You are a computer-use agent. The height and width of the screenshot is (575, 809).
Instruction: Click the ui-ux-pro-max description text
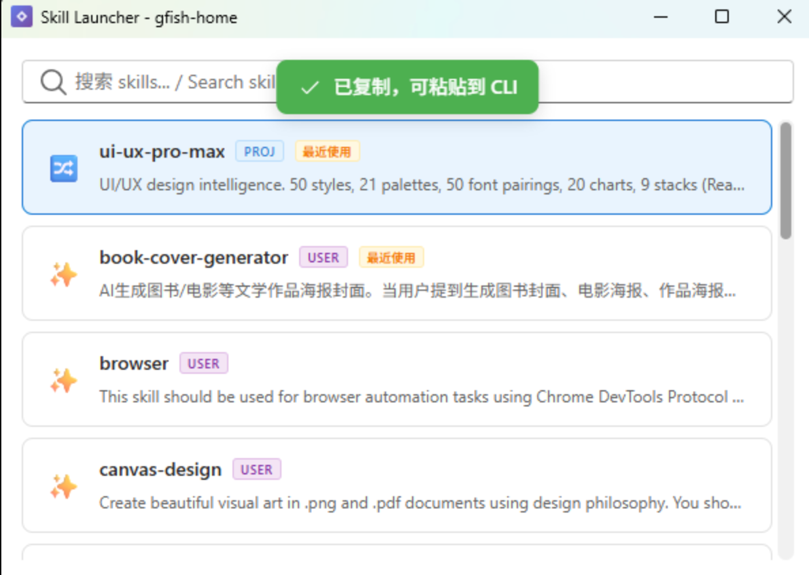pyautogui.click(x=422, y=185)
